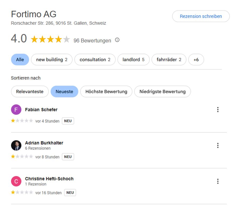Click the '6 Rezensionen' text under Adrian Burkhalter
Screen dimensions: 238x206
[38, 148]
